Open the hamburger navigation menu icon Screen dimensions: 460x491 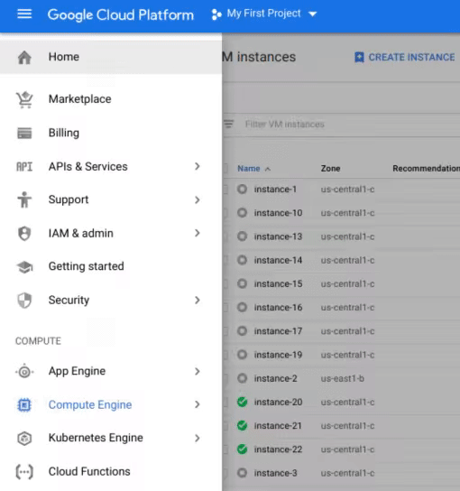pos(24,14)
